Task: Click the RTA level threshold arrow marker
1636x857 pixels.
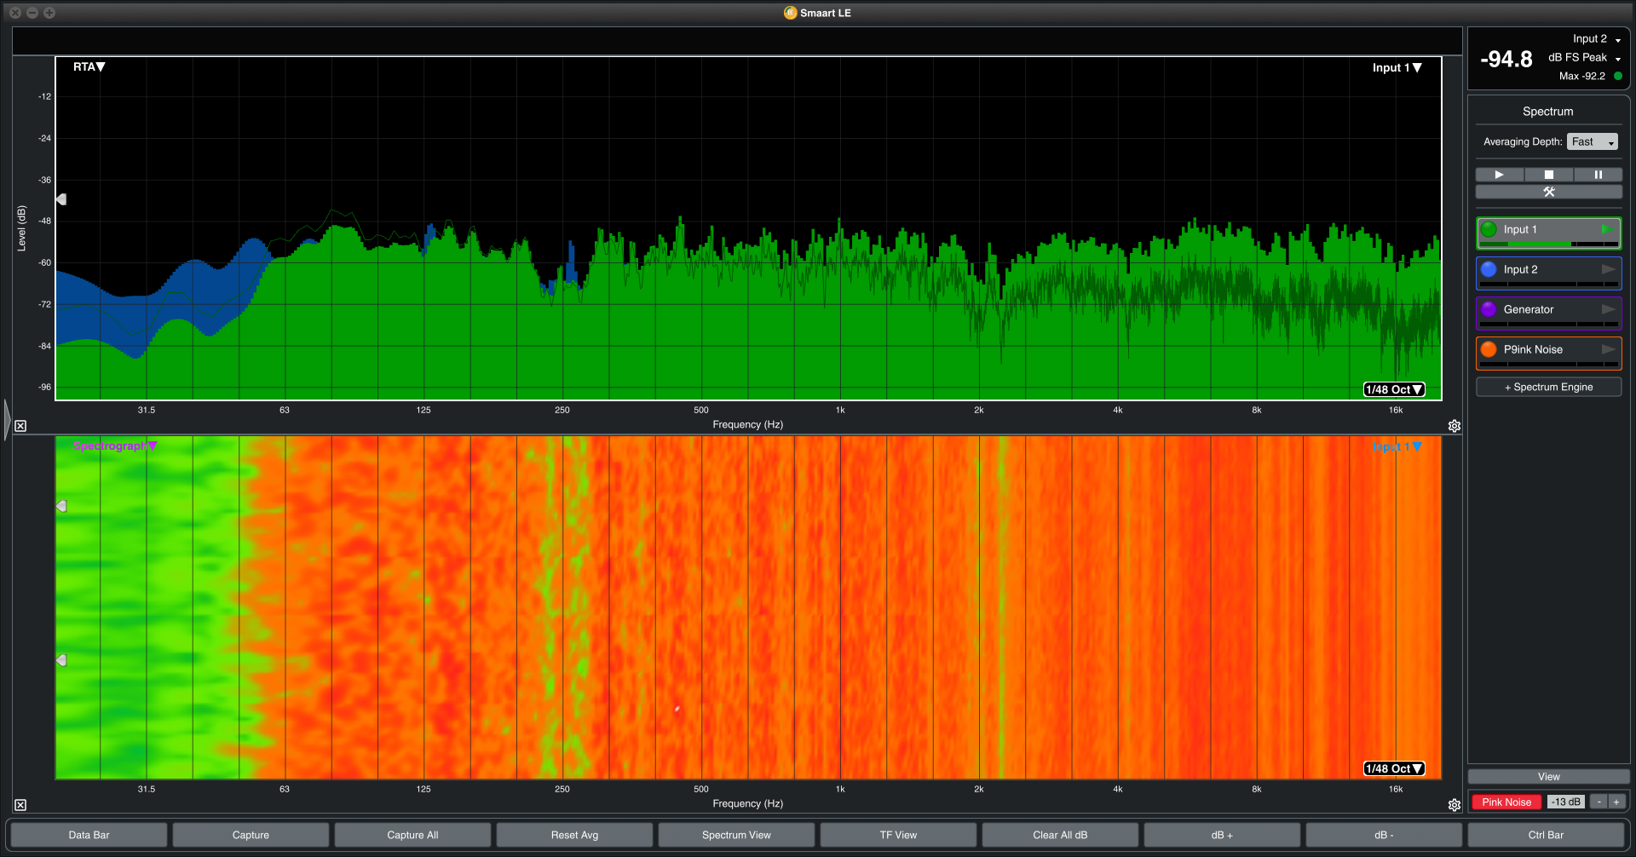Action: (61, 199)
